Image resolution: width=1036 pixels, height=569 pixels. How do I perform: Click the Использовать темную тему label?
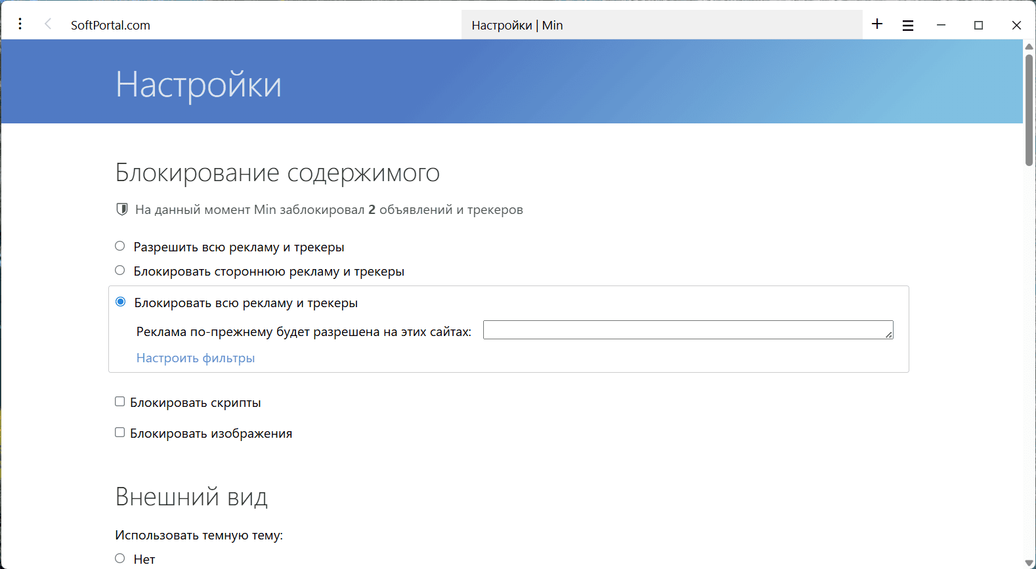pos(199,536)
